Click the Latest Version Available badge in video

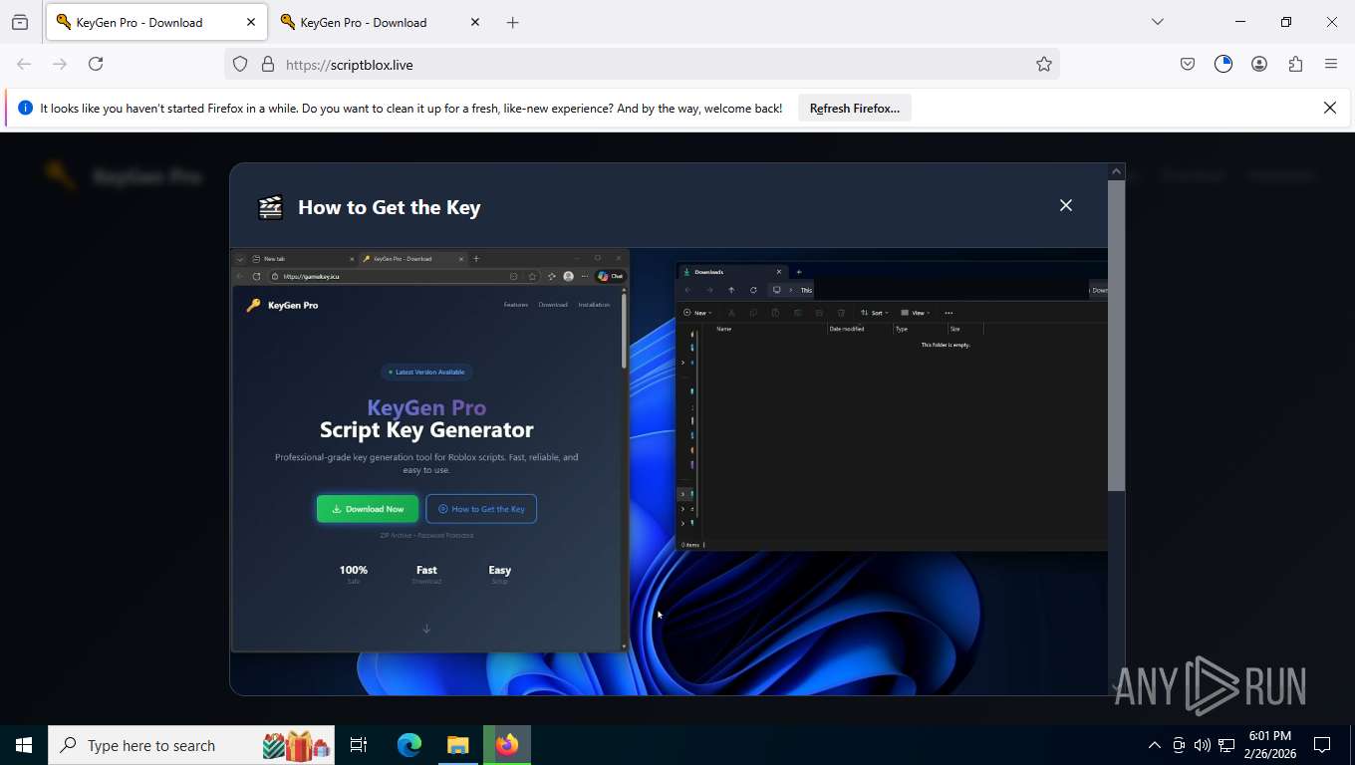tap(426, 372)
